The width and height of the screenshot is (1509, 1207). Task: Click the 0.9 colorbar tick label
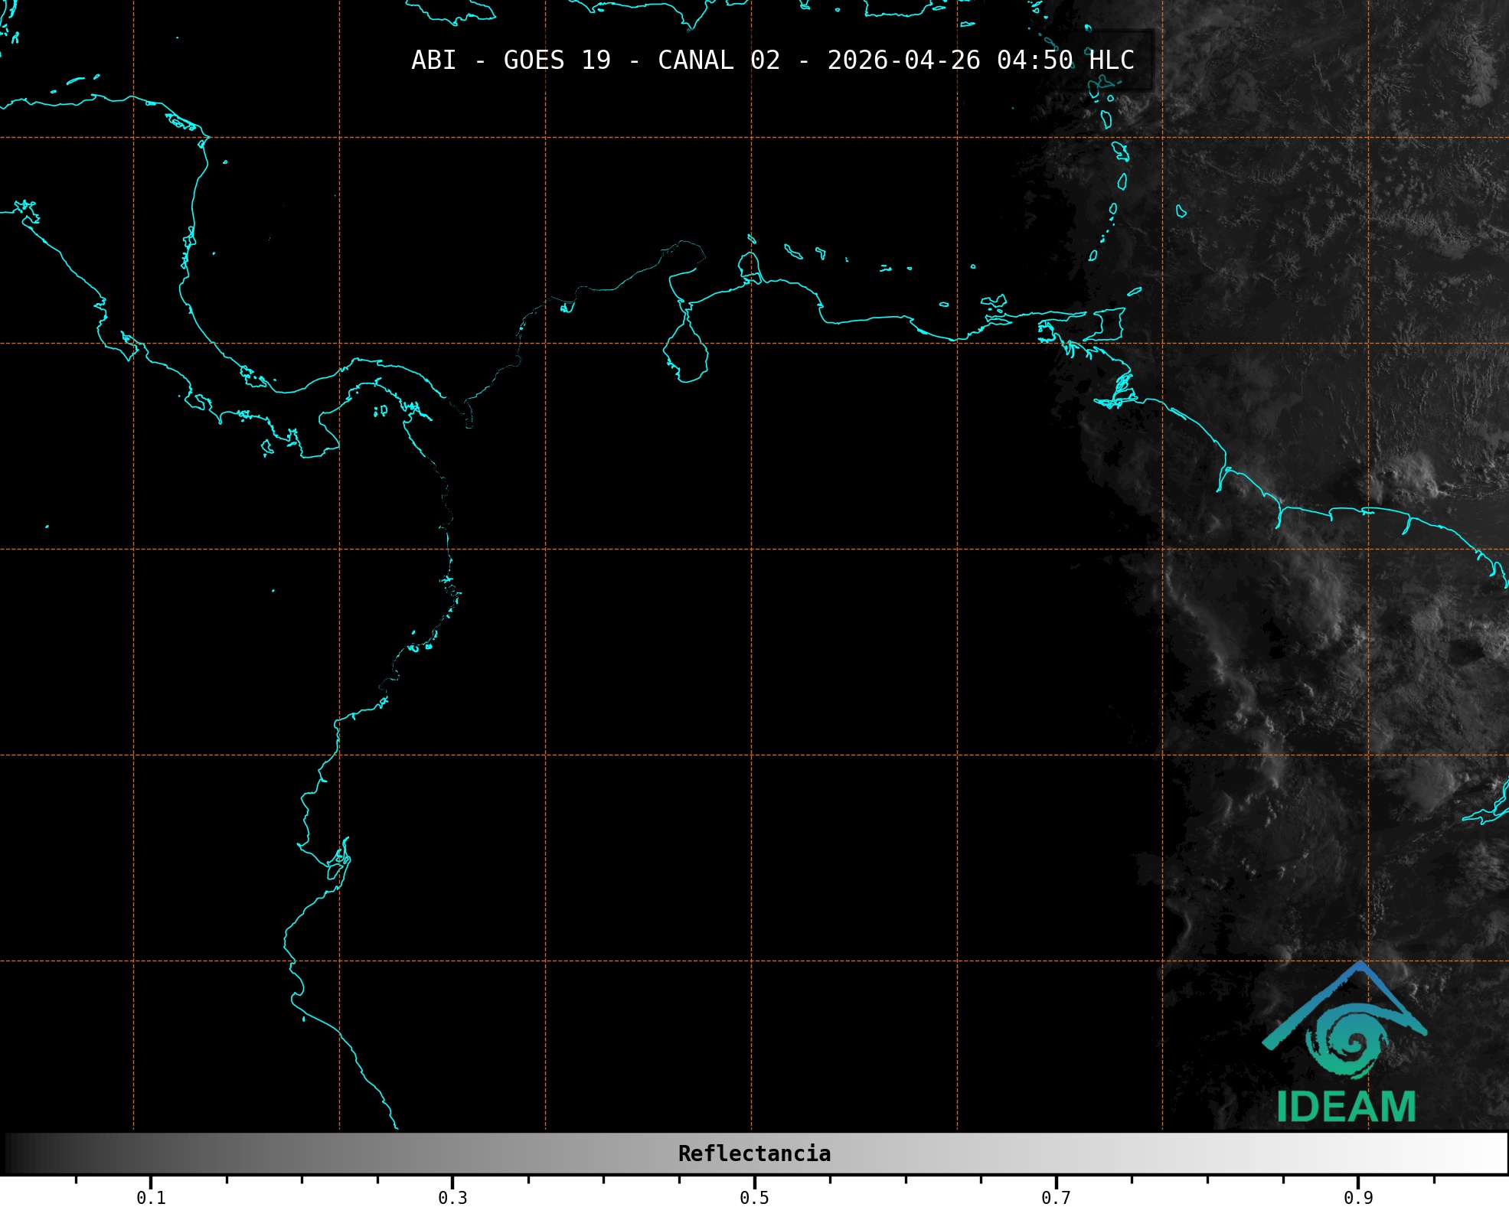(1357, 1198)
